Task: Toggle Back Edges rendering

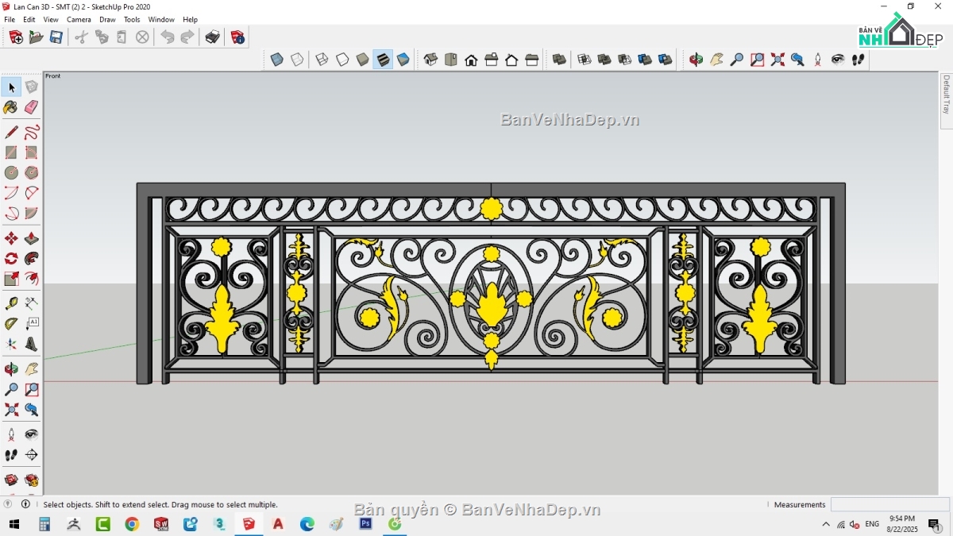Action: point(295,59)
